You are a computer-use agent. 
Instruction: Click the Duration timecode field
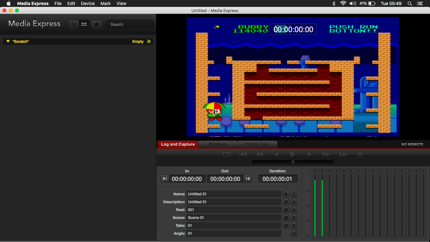[278, 179]
